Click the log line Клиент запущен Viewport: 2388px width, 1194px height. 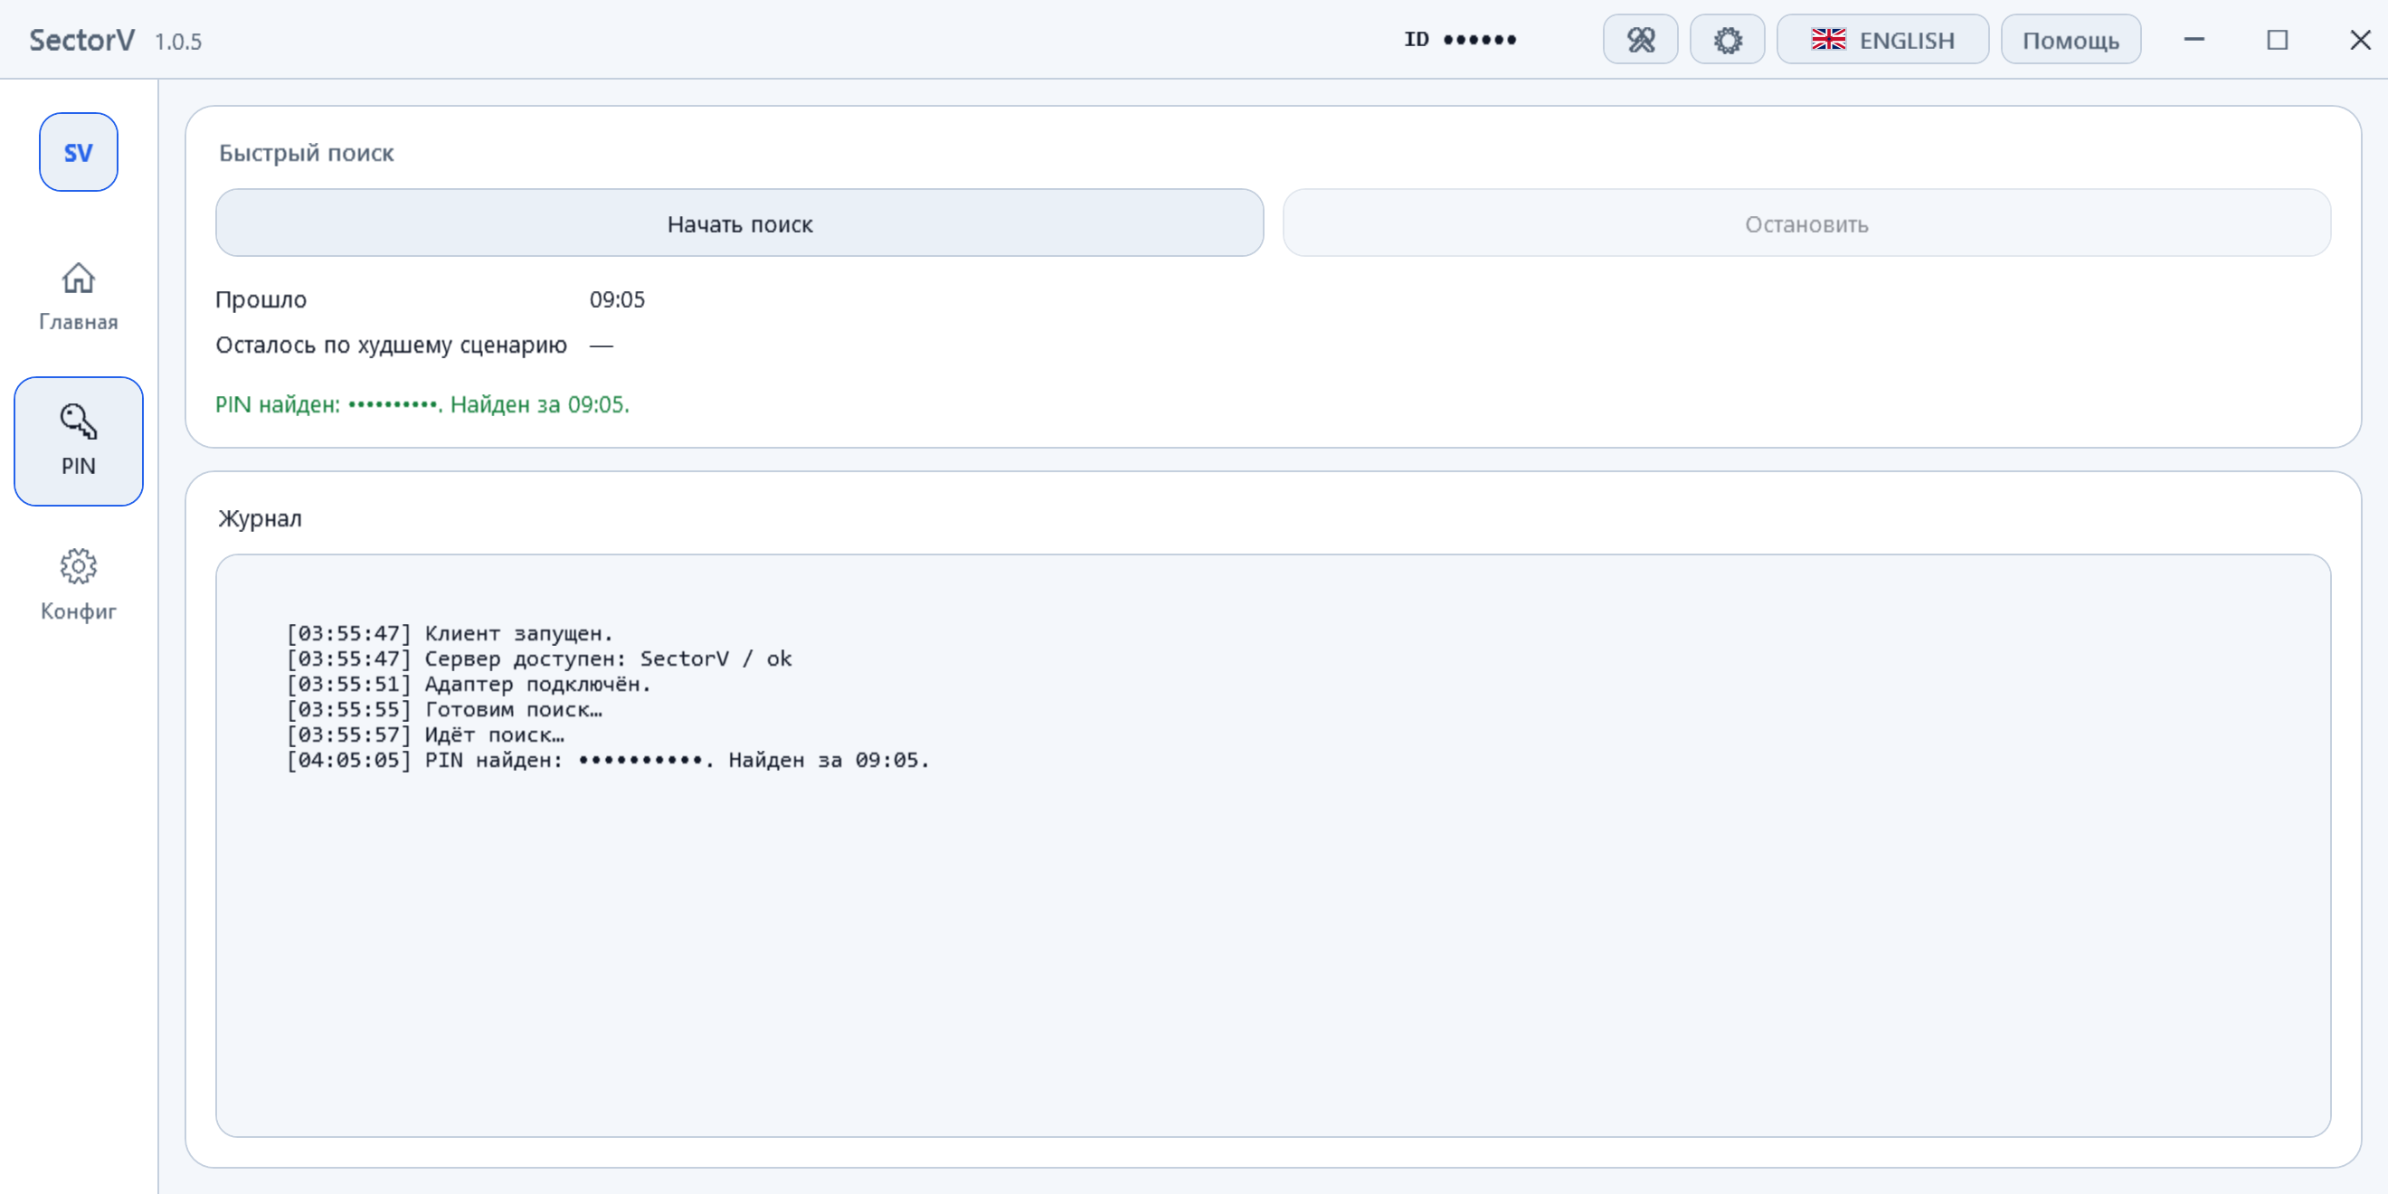[450, 633]
